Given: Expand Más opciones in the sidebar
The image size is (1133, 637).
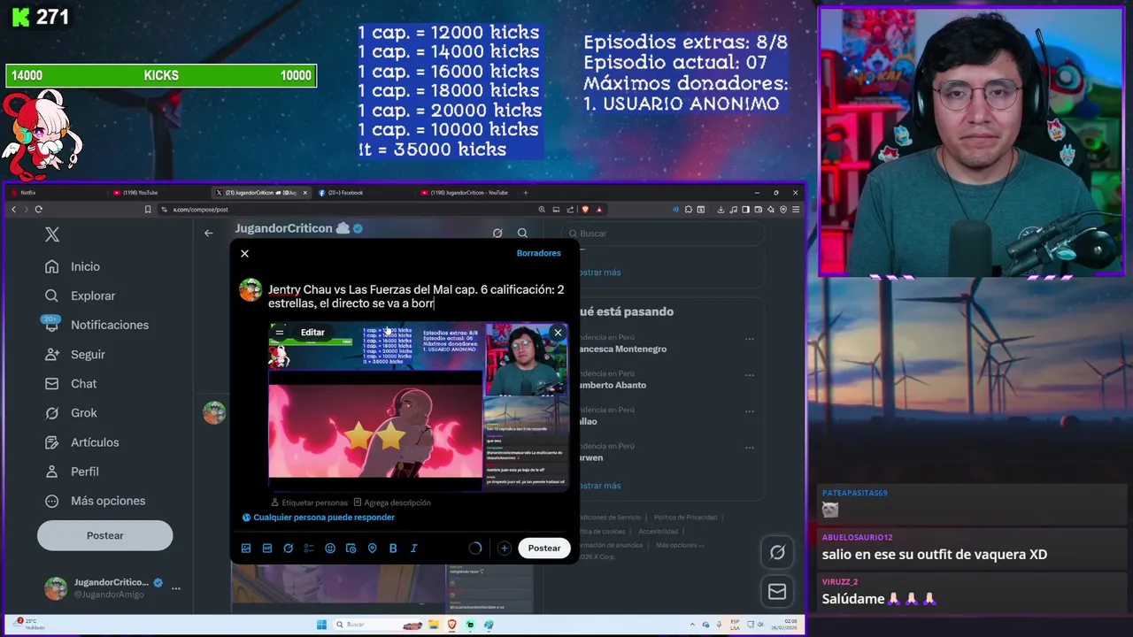Looking at the screenshot, I should pos(96,501).
